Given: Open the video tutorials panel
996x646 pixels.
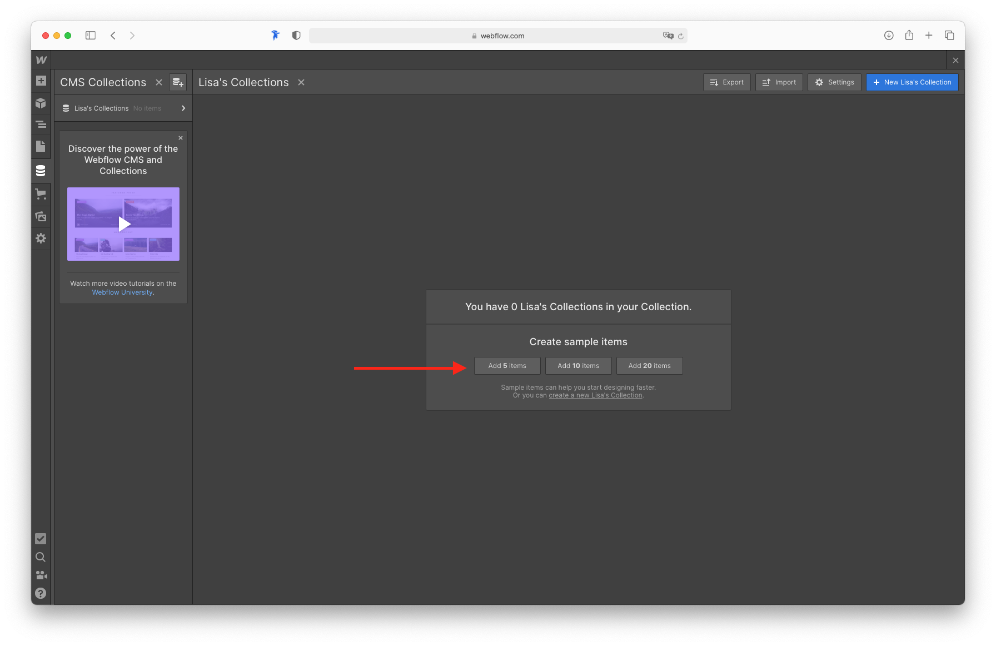Looking at the screenshot, I should click(x=41, y=575).
